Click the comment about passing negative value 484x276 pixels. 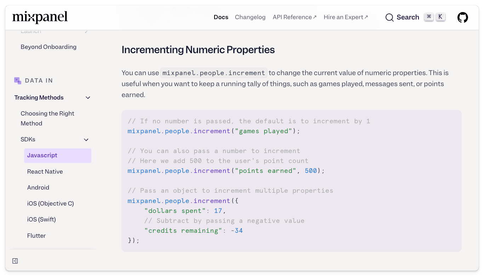pyautogui.click(x=224, y=221)
